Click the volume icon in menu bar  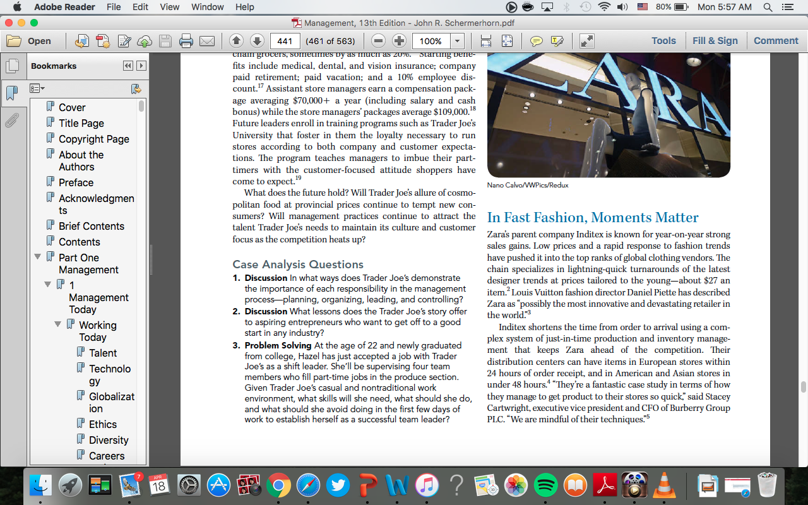tap(622, 7)
